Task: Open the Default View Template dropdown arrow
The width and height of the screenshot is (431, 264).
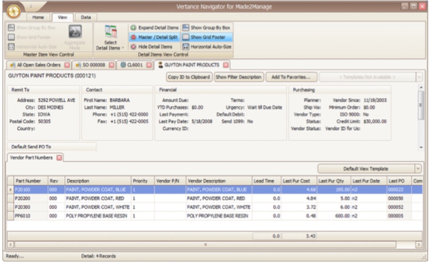Action: coord(418,169)
